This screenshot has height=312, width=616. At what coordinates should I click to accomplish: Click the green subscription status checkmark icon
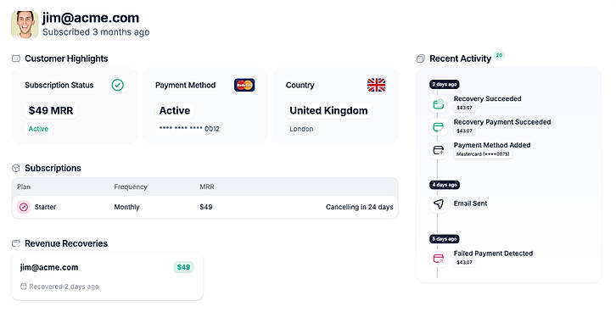click(x=117, y=85)
